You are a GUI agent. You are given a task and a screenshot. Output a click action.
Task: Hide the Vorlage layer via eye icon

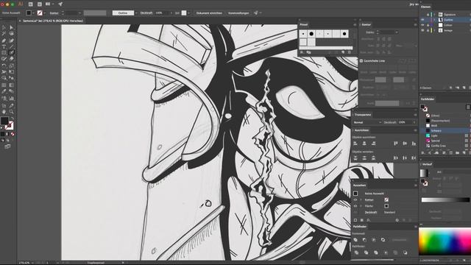click(x=422, y=30)
